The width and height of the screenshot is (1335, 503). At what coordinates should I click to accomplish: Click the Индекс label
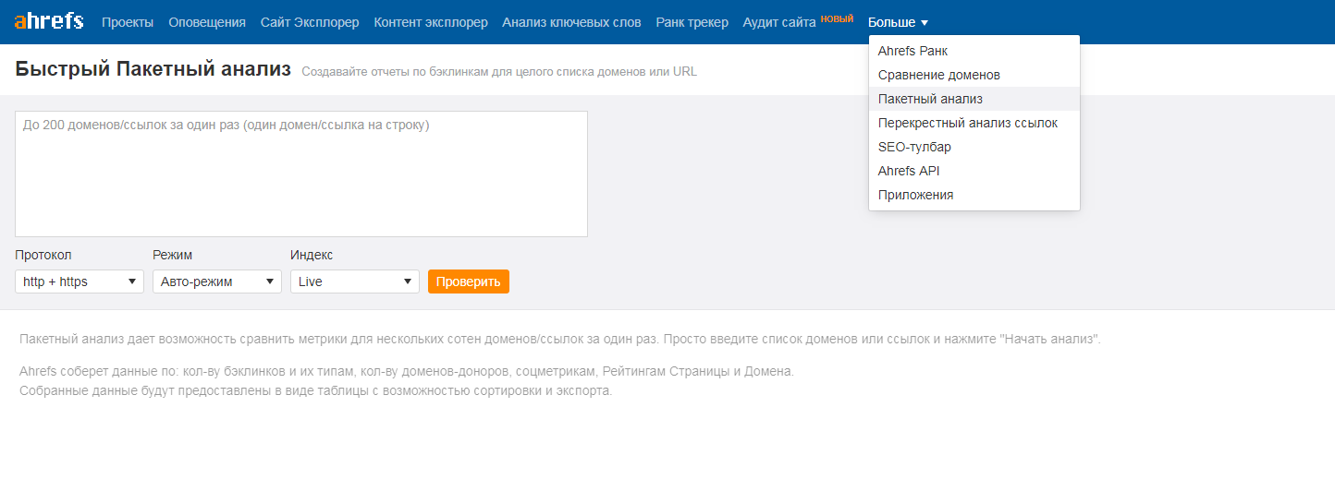click(312, 255)
